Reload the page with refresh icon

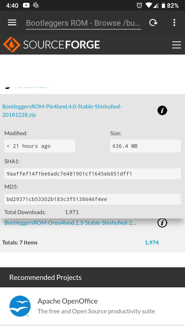click(153, 23)
